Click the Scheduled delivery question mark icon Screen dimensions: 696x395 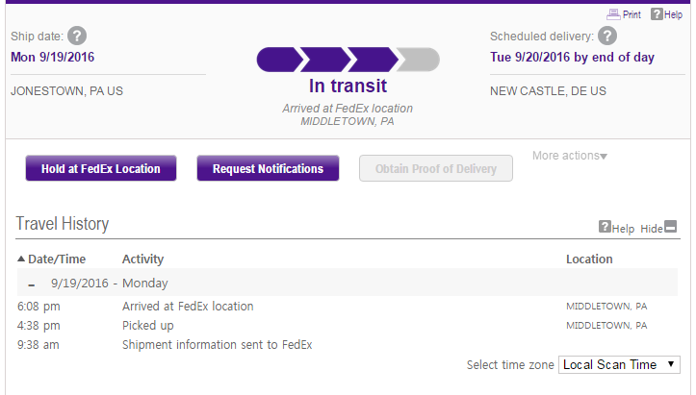(607, 37)
